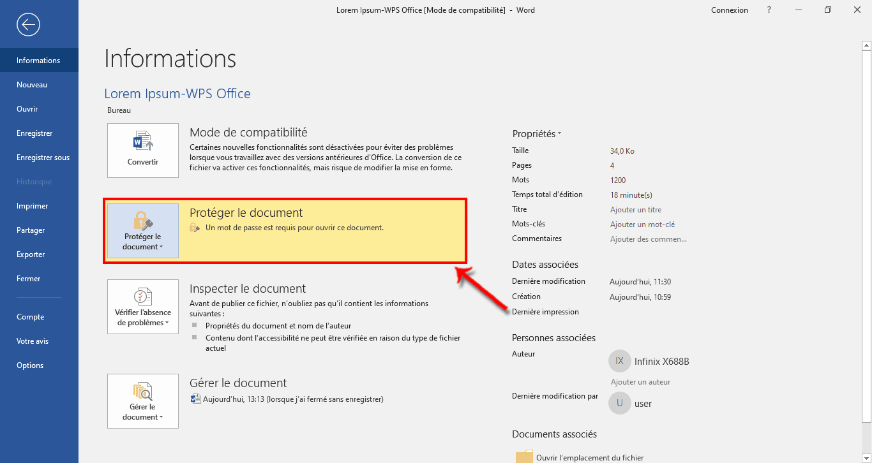Click the Word file icon beside 13:13 version
Image resolution: width=872 pixels, height=463 pixels.
[x=195, y=399]
